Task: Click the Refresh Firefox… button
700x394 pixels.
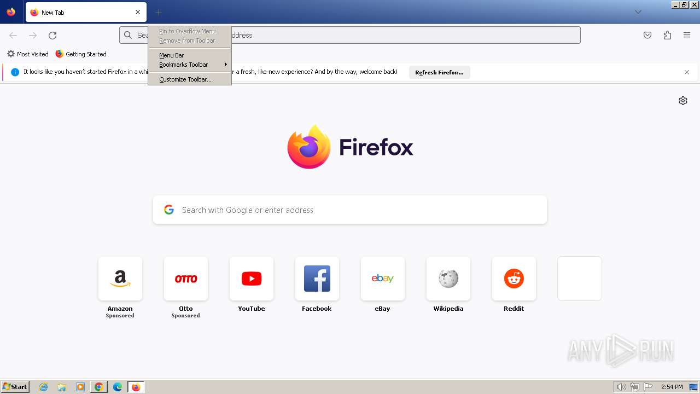Action: [x=439, y=72]
